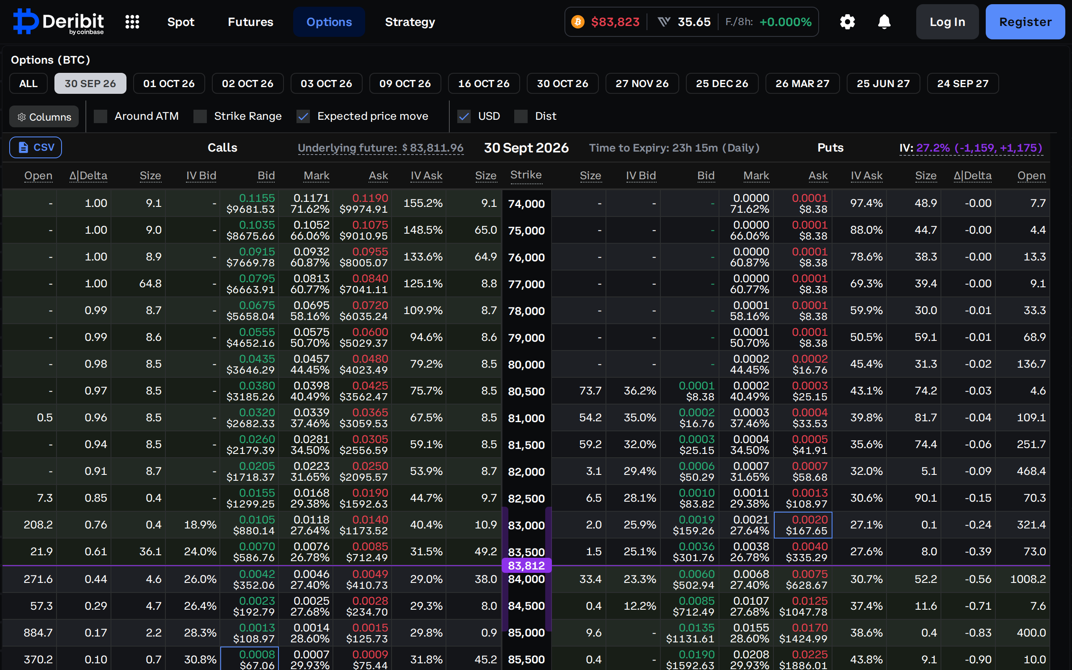Select the 30 SEP 26 expiry tab

[x=90, y=83]
